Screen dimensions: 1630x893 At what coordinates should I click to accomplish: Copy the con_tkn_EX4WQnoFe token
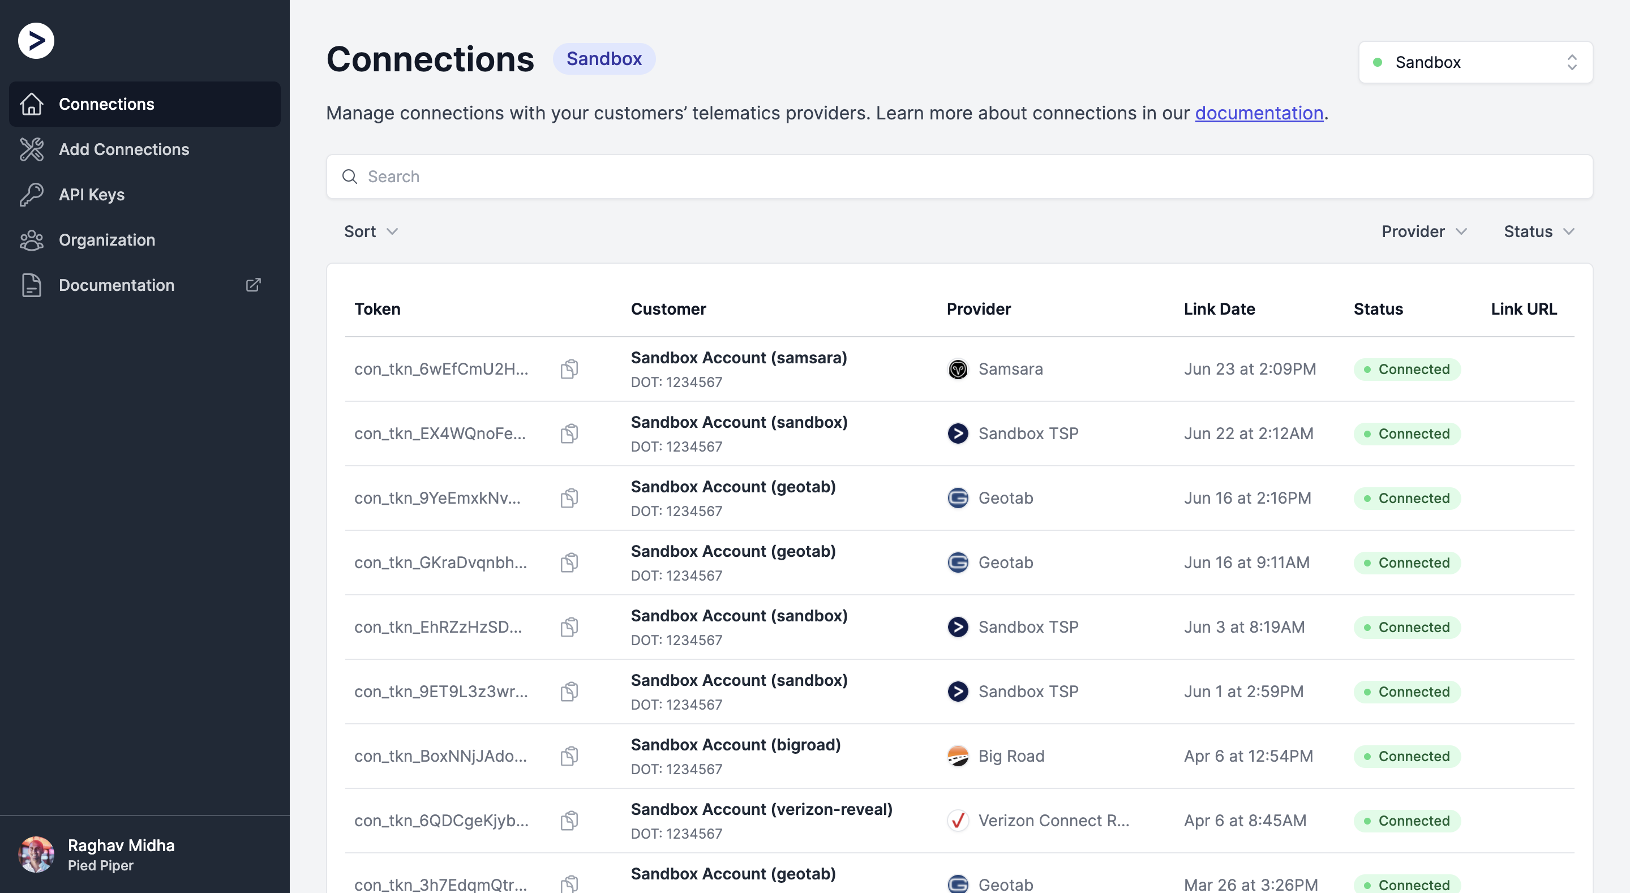click(x=569, y=433)
